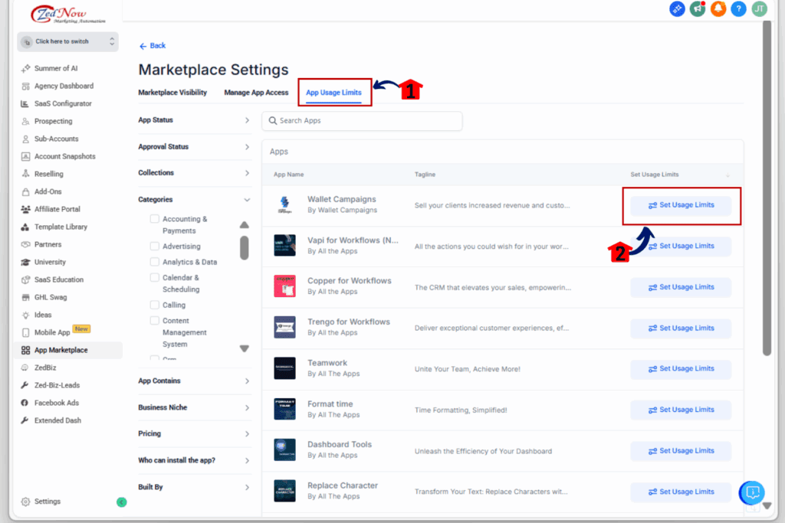Image resolution: width=785 pixels, height=523 pixels.
Task: Set Usage Limits for Teamwork
Action: click(681, 369)
